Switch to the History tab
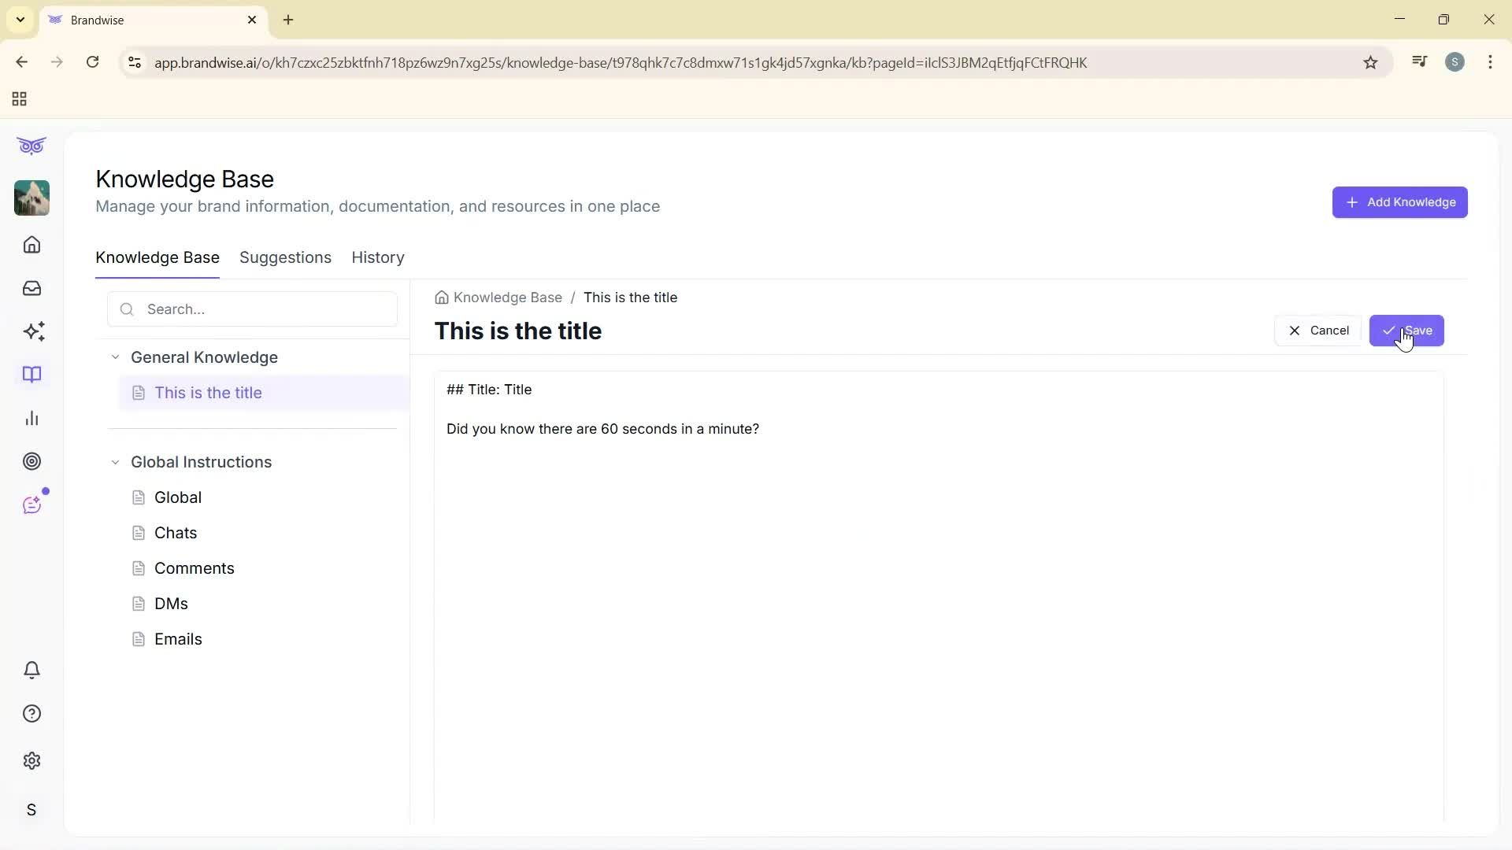 (x=377, y=257)
